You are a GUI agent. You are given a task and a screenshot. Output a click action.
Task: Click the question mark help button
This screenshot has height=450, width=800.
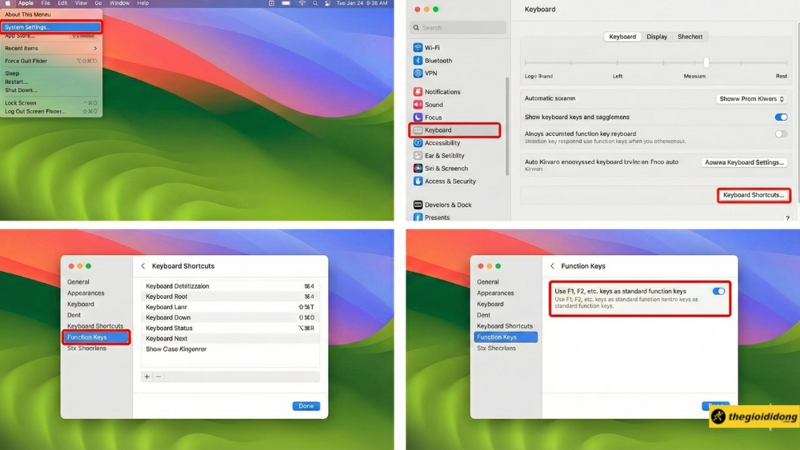pos(787,218)
